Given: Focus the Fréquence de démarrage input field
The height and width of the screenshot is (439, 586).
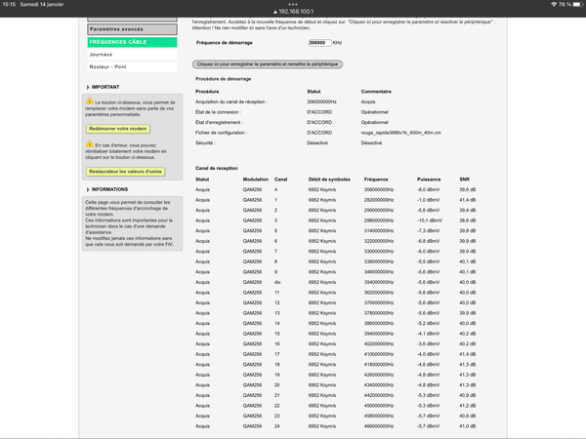Looking at the screenshot, I should [320, 43].
